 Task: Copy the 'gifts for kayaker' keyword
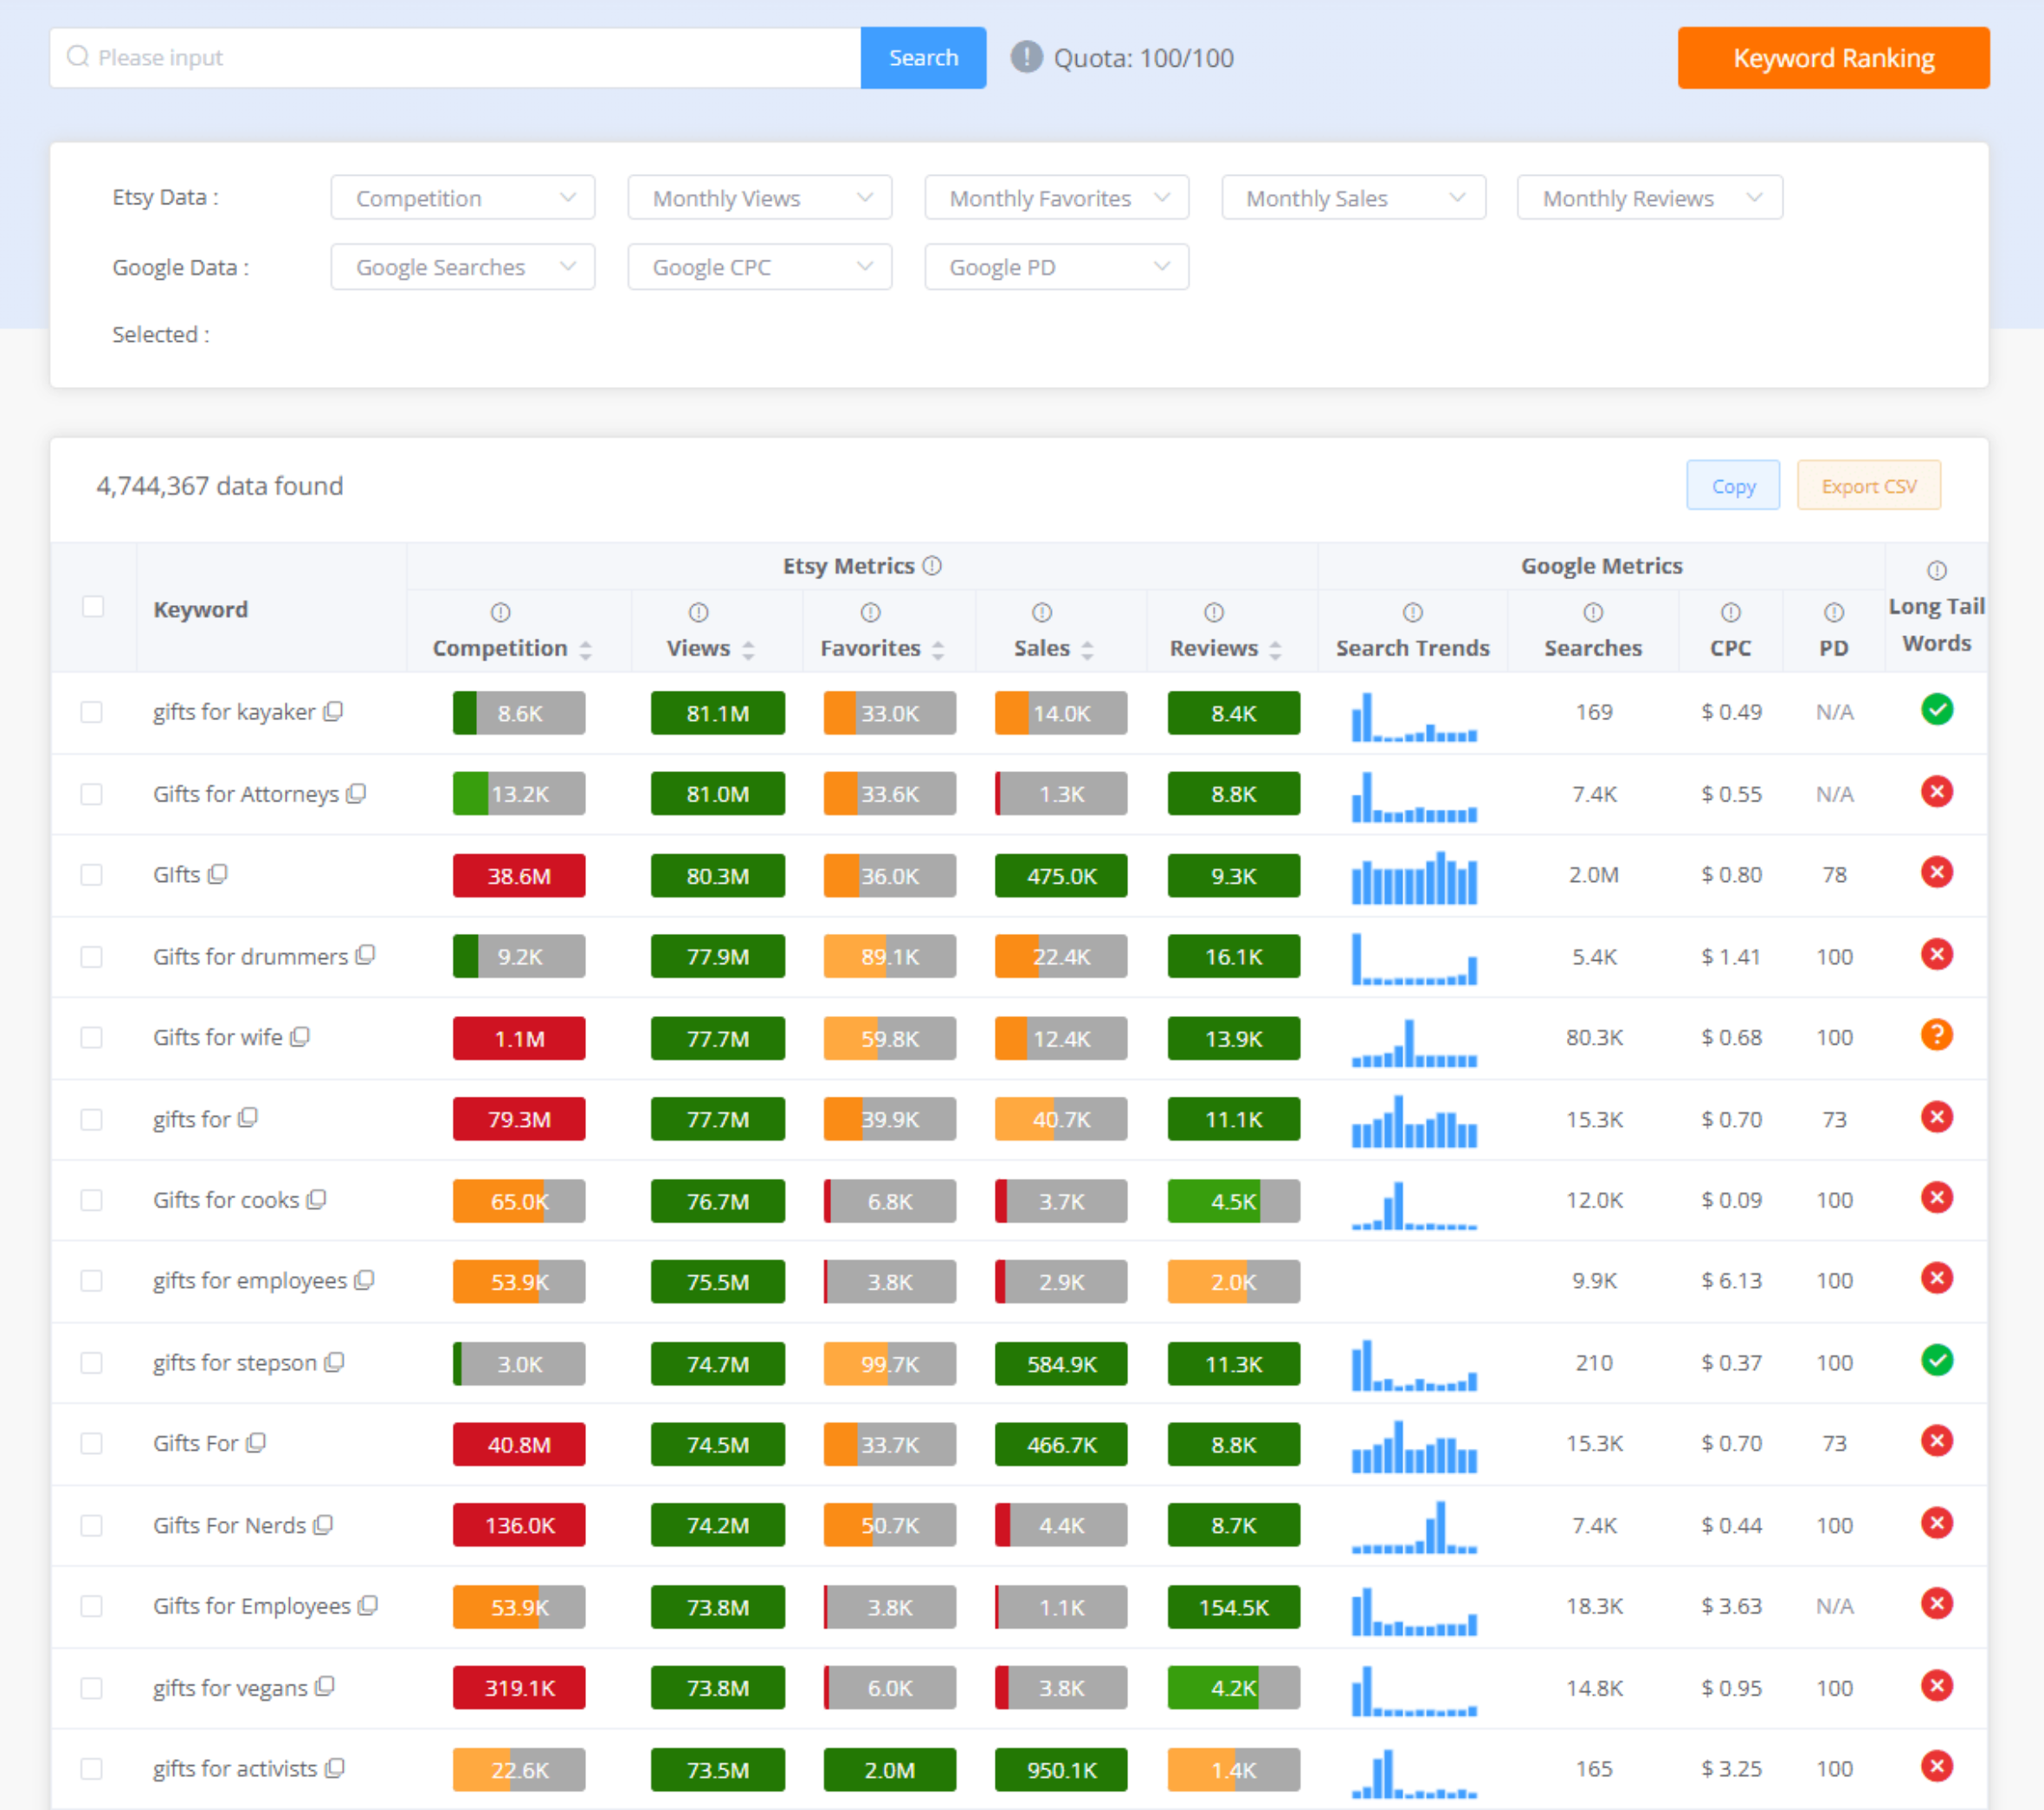pyautogui.click(x=334, y=711)
